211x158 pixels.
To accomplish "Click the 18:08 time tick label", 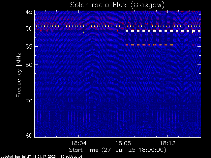I will coord(123,143).
